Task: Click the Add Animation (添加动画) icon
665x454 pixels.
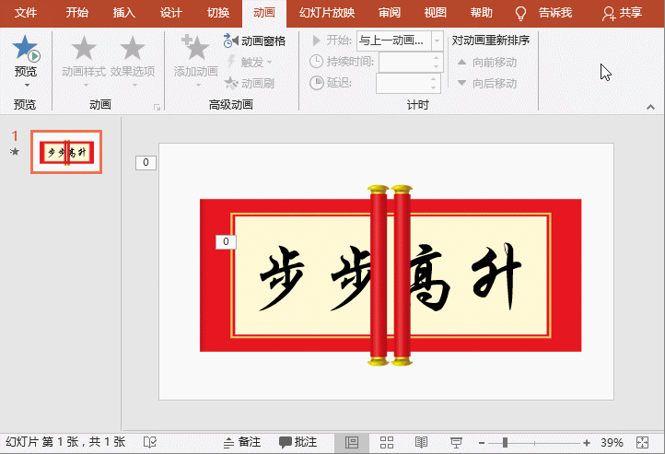Action: coord(195,51)
